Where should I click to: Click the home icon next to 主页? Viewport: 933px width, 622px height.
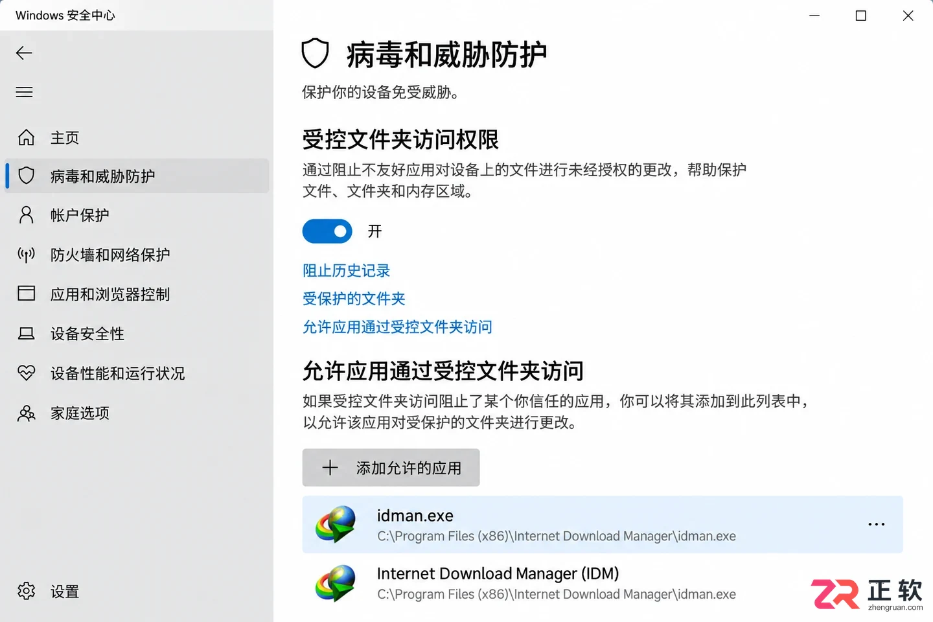point(26,137)
